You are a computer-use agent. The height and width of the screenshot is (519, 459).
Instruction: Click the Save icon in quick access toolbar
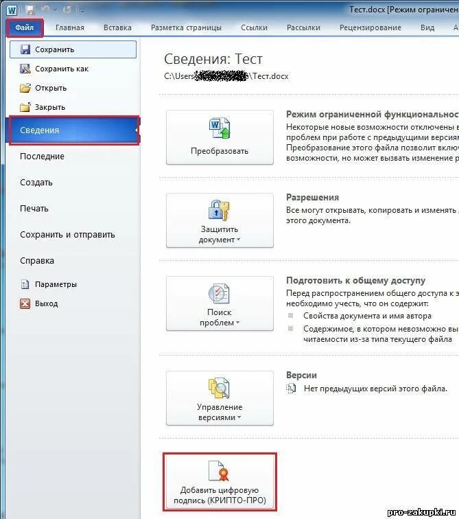30,10
